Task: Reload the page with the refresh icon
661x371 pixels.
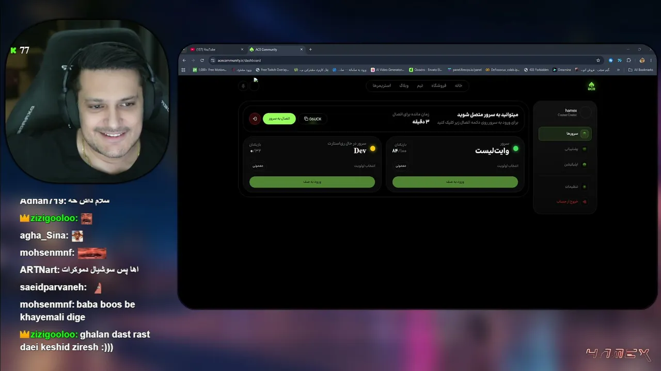Action: (x=202, y=60)
